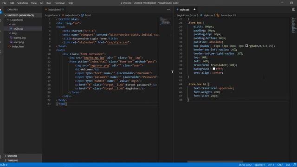
Task: Click css in right editor breadcrumb
Action: 194,15
